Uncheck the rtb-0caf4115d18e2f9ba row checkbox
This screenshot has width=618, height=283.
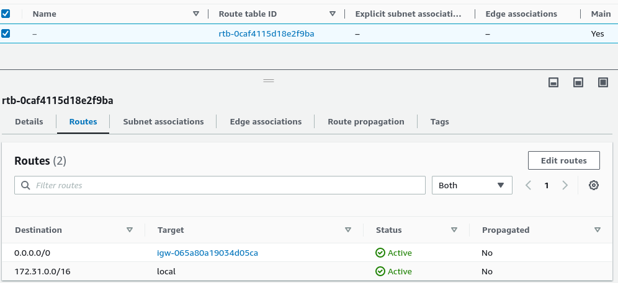[6, 33]
